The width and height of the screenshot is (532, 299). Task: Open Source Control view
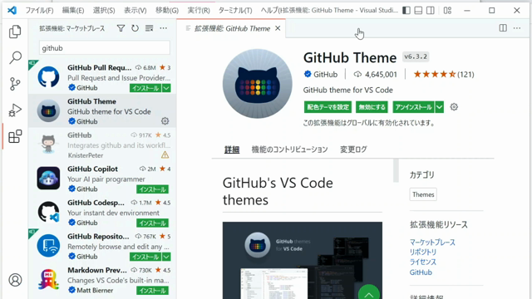coord(15,84)
